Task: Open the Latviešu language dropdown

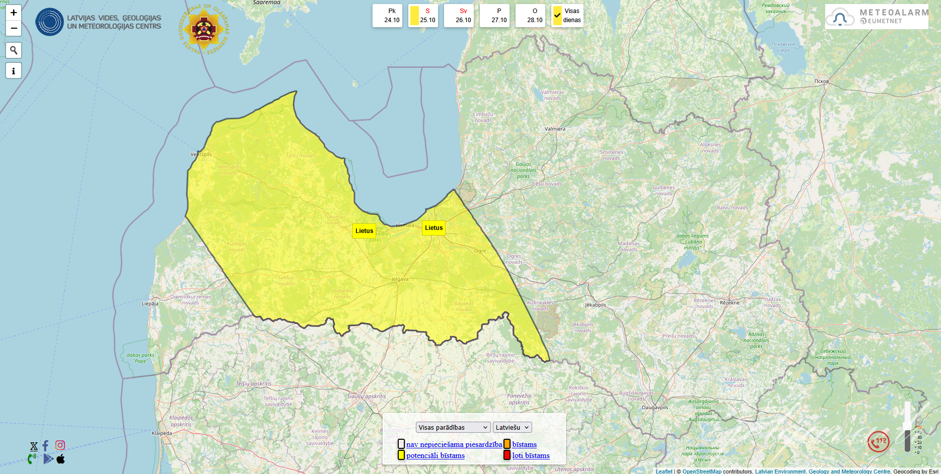Action: pos(512,427)
